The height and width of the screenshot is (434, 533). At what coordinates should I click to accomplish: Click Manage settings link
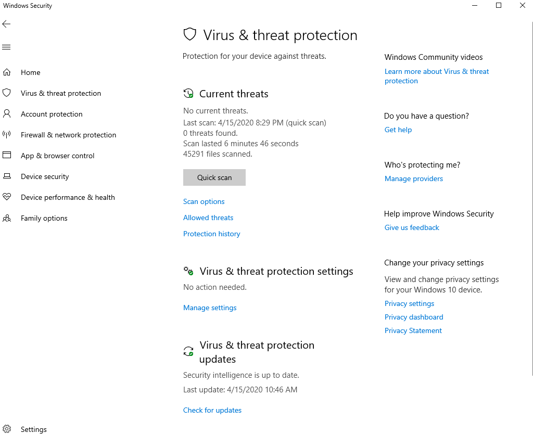(210, 308)
